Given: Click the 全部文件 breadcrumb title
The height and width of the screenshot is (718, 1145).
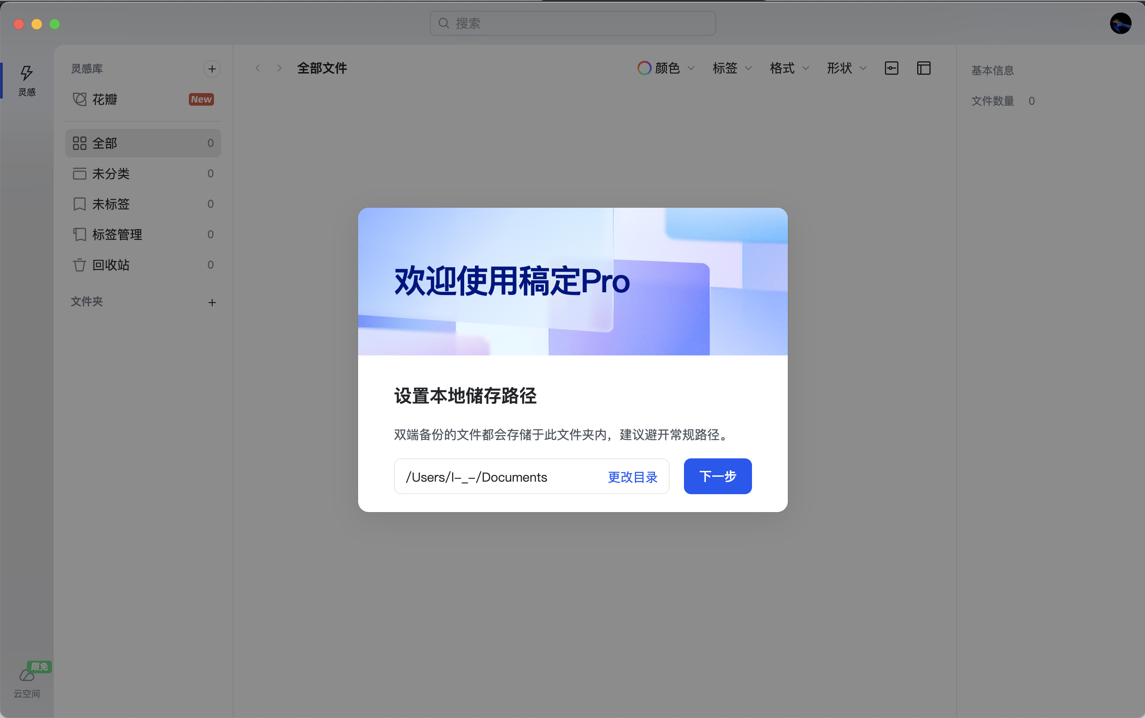Looking at the screenshot, I should point(322,68).
